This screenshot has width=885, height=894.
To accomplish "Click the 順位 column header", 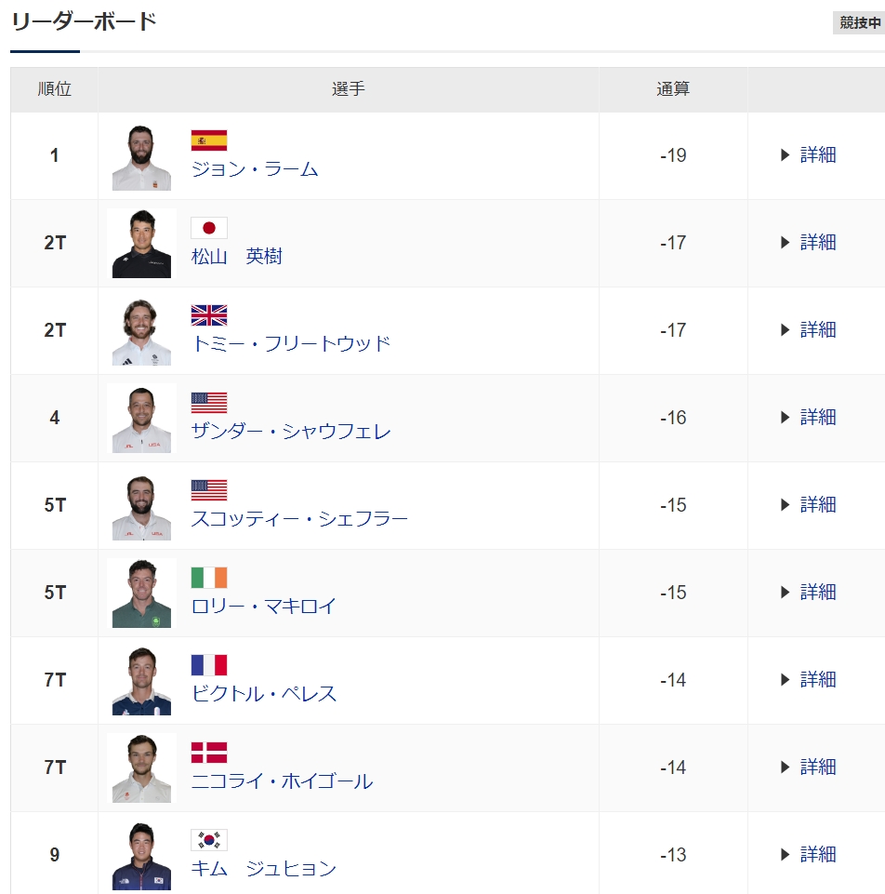I will 54,89.
